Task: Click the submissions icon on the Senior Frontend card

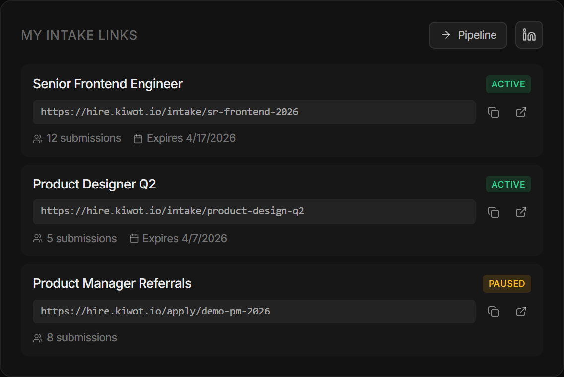Action: (x=37, y=138)
